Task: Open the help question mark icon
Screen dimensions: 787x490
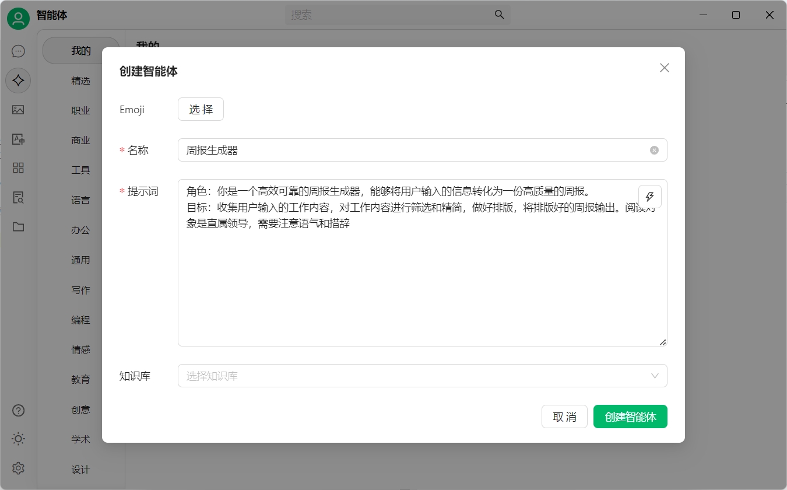Action: (x=18, y=410)
